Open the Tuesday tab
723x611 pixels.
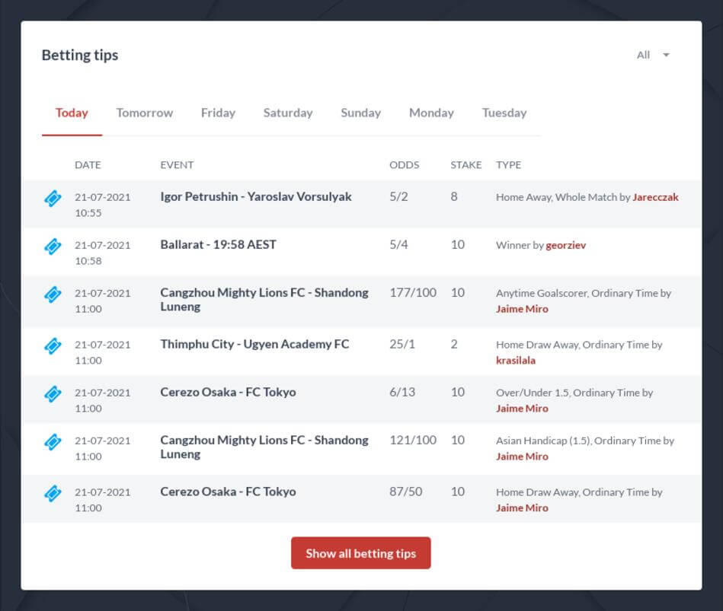tap(504, 113)
